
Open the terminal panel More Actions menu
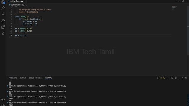(179, 78)
